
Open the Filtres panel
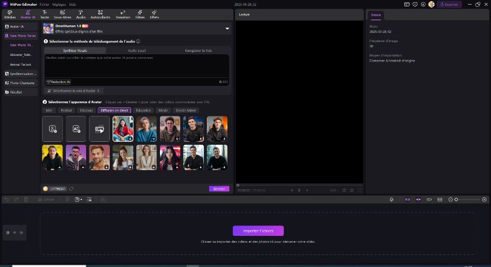pyautogui.click(x=140, y=14)
